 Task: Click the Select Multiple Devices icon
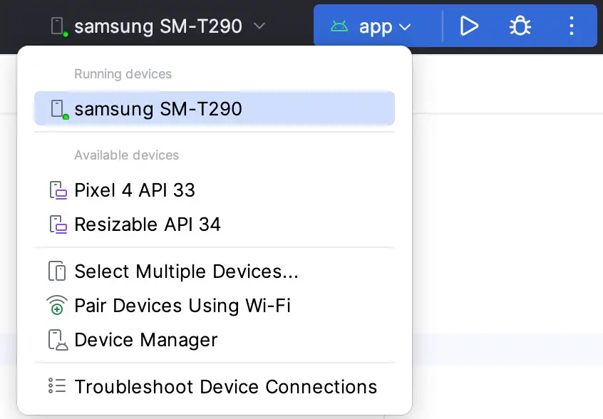tap(57, 271)
